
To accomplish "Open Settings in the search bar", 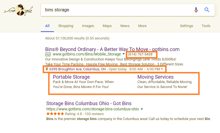I will click(x=186, y=26).
